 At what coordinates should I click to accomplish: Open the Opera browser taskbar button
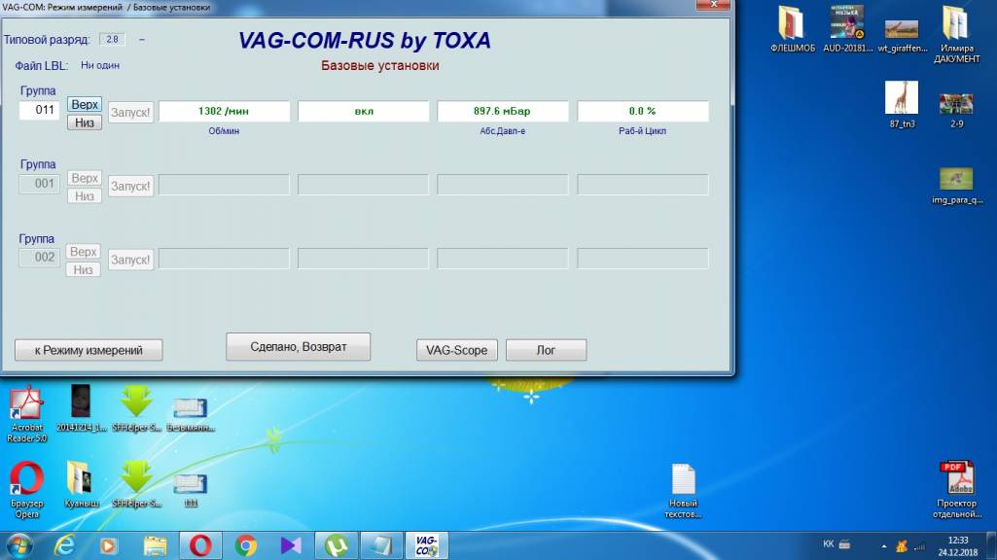point(201,545)
